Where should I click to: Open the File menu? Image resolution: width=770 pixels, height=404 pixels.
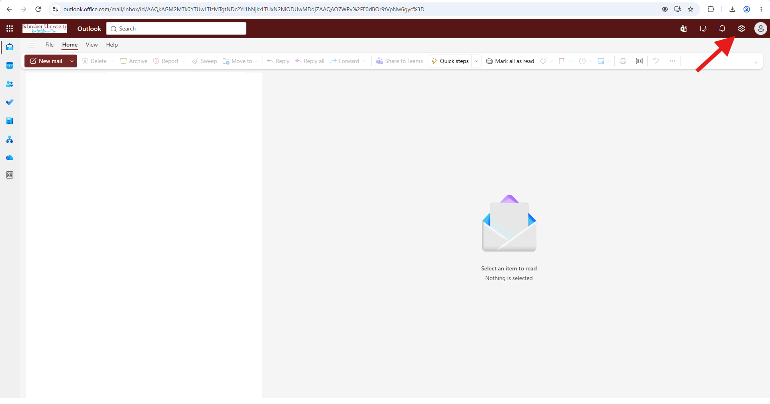49,45
